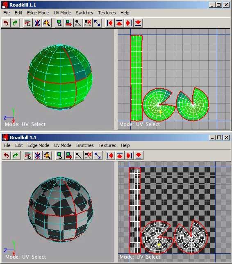Choose the scissors cut tool in green-sphere window

pos(37,23)
